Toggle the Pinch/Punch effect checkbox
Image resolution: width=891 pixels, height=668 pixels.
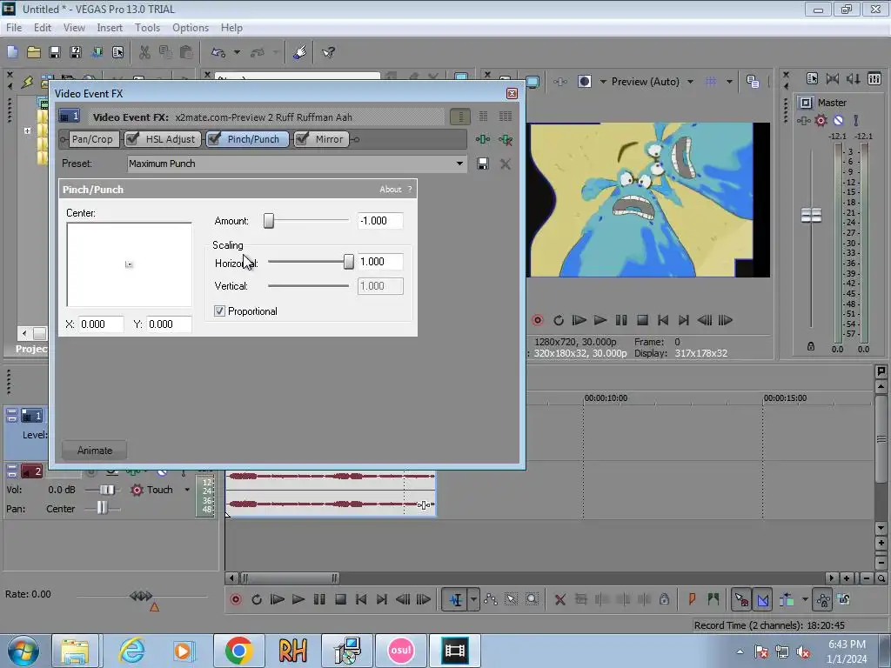pos(214,139)
